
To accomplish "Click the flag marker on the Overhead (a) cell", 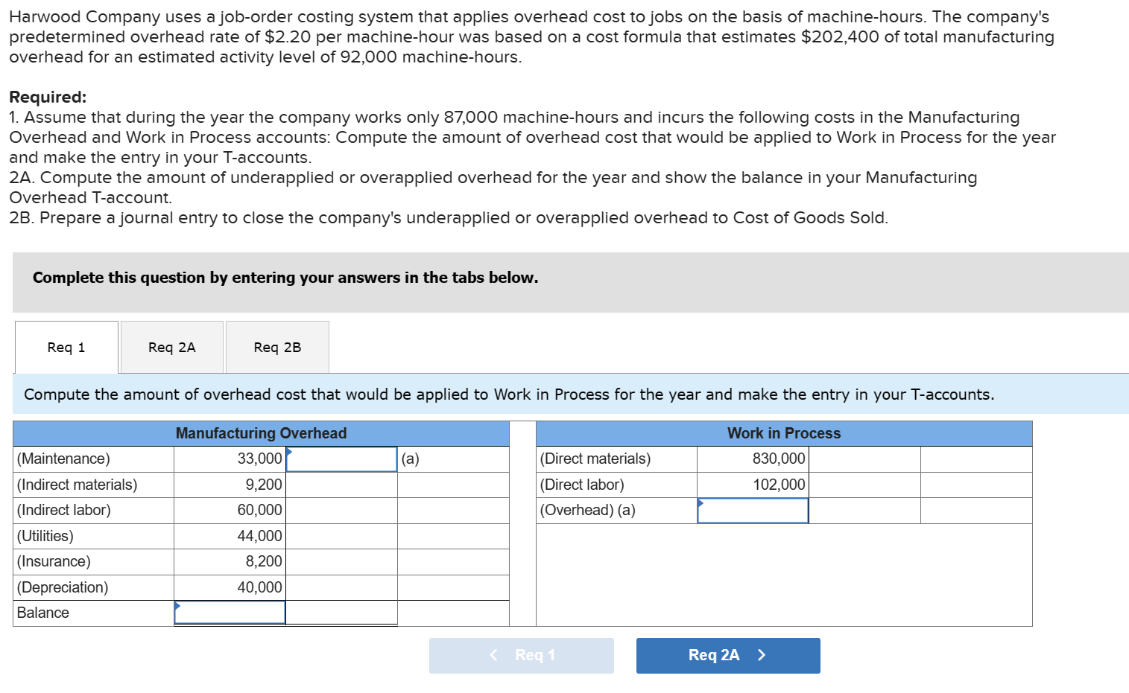I will click(x=701, y=502).
